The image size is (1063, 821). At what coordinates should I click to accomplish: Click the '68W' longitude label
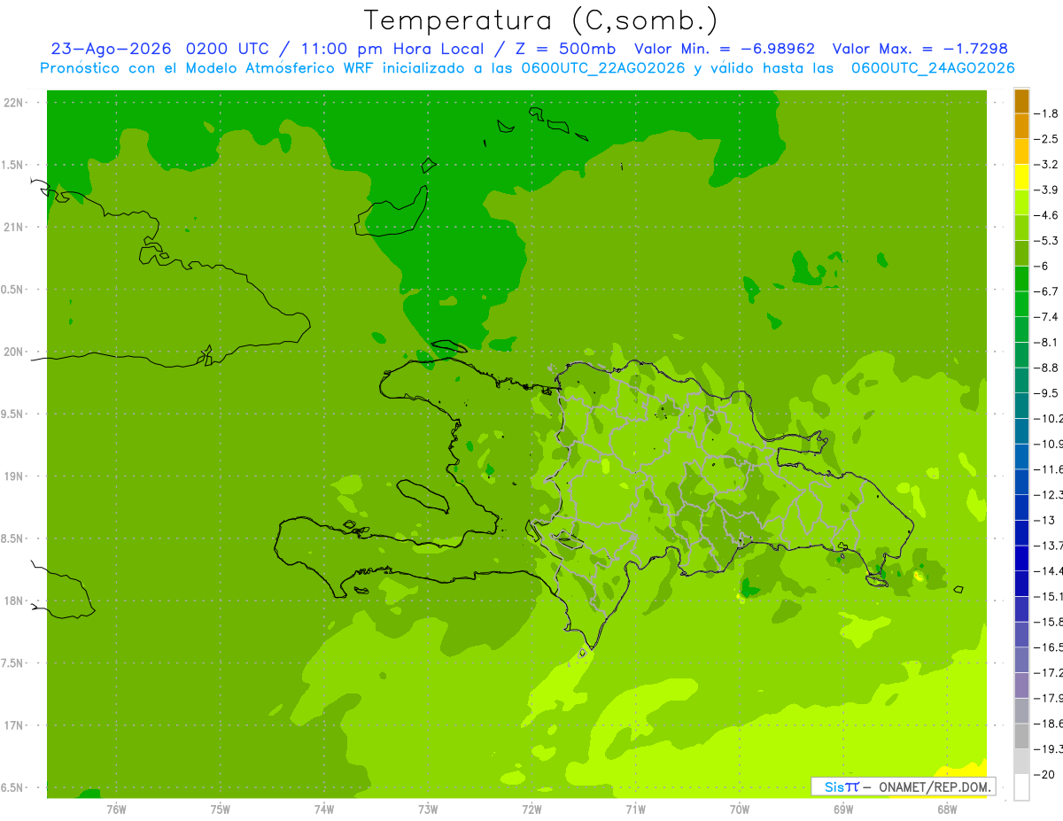tap(946, 809)
